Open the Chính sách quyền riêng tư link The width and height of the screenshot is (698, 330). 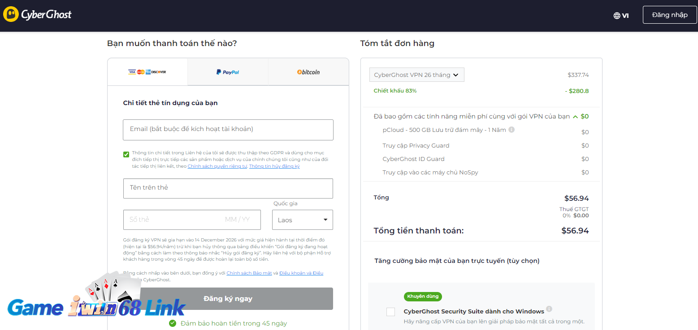pos(217,166)
